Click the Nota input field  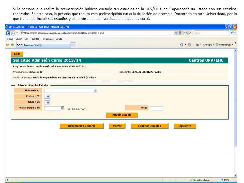click(x=157, y=108)
